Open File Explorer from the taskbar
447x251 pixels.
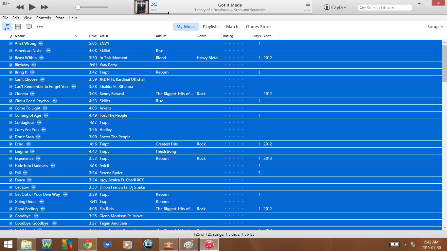pos(27,244)
